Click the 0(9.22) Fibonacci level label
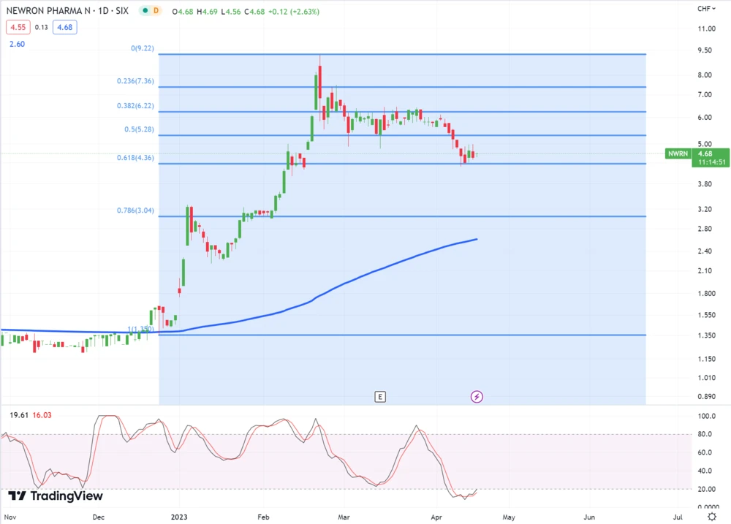The height and width of the screenshot is (524, 731). pos(143,48)
